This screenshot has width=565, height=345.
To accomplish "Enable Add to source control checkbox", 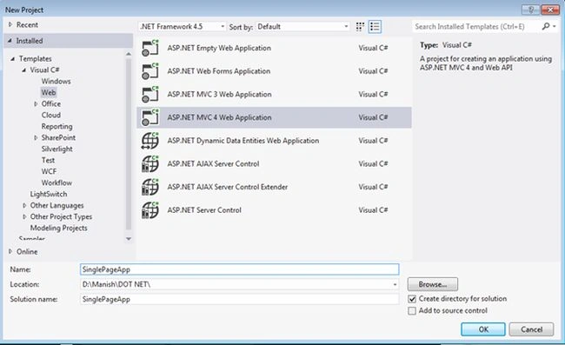I will [412, 311].
